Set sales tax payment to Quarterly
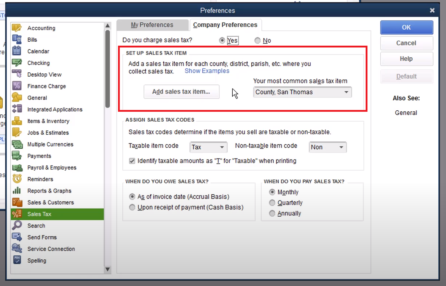 click(x=272, y=203)
